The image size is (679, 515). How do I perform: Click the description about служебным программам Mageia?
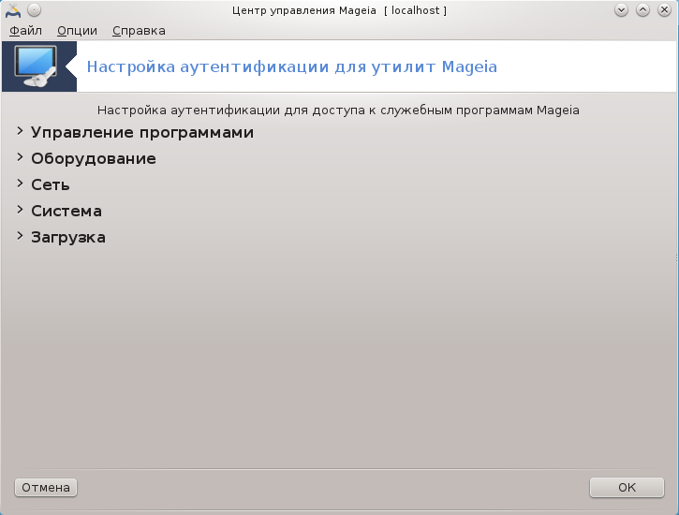[x=338, y=110]
